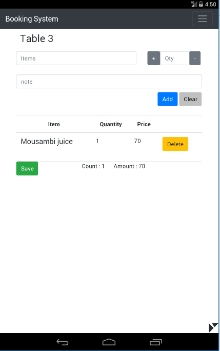Click the Price column header
This screenshot has height=351, width=220.
pyautogui.click(x=144, y=124)
